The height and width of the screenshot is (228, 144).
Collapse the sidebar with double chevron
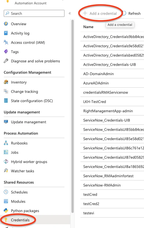point(70,13)
